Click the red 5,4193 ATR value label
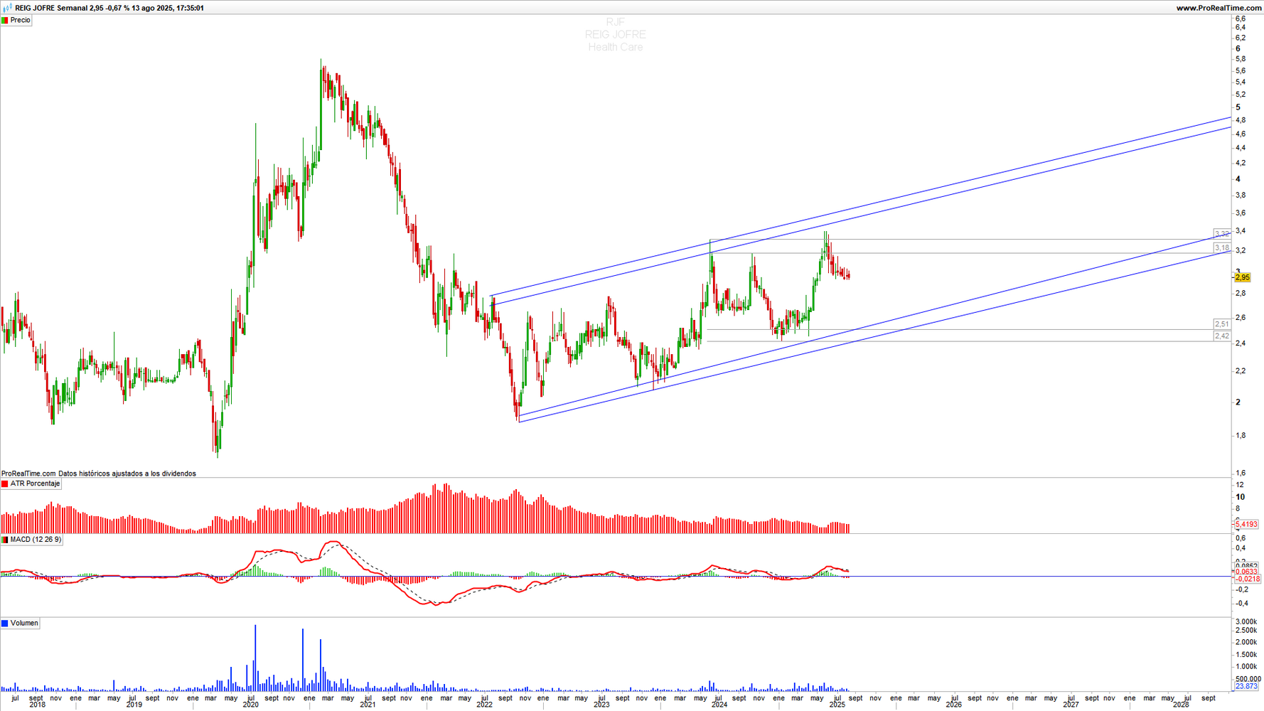Screen dimensions: 1264x711 coord(1246,525)
